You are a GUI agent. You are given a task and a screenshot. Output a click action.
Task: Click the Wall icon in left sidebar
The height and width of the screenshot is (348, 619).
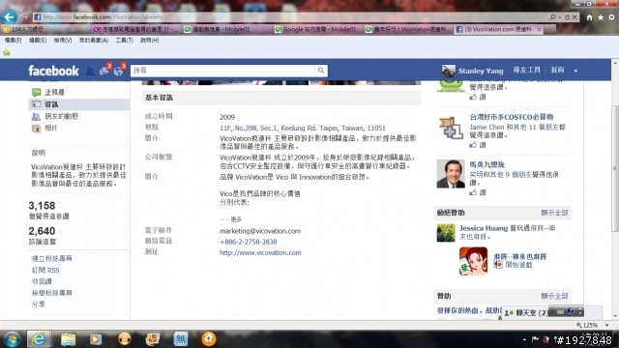(x=37, y=93)
